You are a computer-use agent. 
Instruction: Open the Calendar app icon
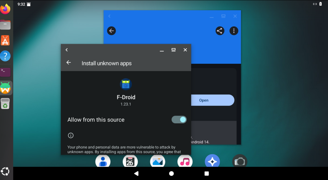[x=130, y=161]
